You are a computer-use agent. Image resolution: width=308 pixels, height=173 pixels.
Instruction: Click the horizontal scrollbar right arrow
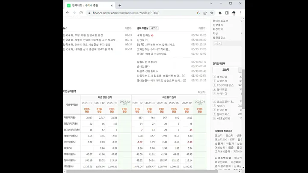[240, 171]
